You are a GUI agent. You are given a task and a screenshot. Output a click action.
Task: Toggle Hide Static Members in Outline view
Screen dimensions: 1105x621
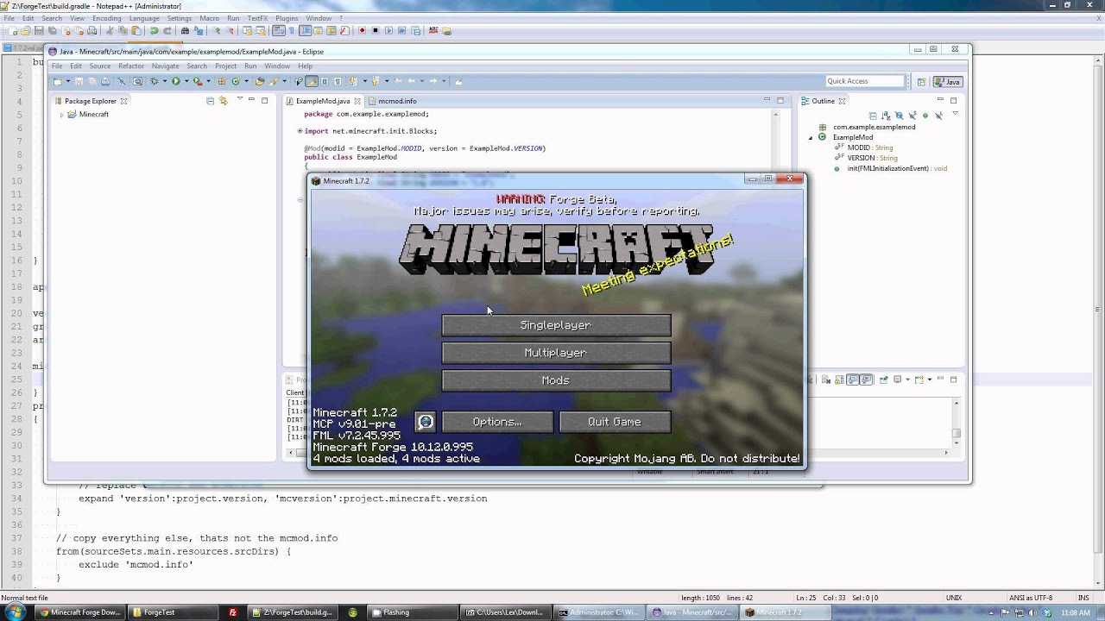(x=912, y=116)
